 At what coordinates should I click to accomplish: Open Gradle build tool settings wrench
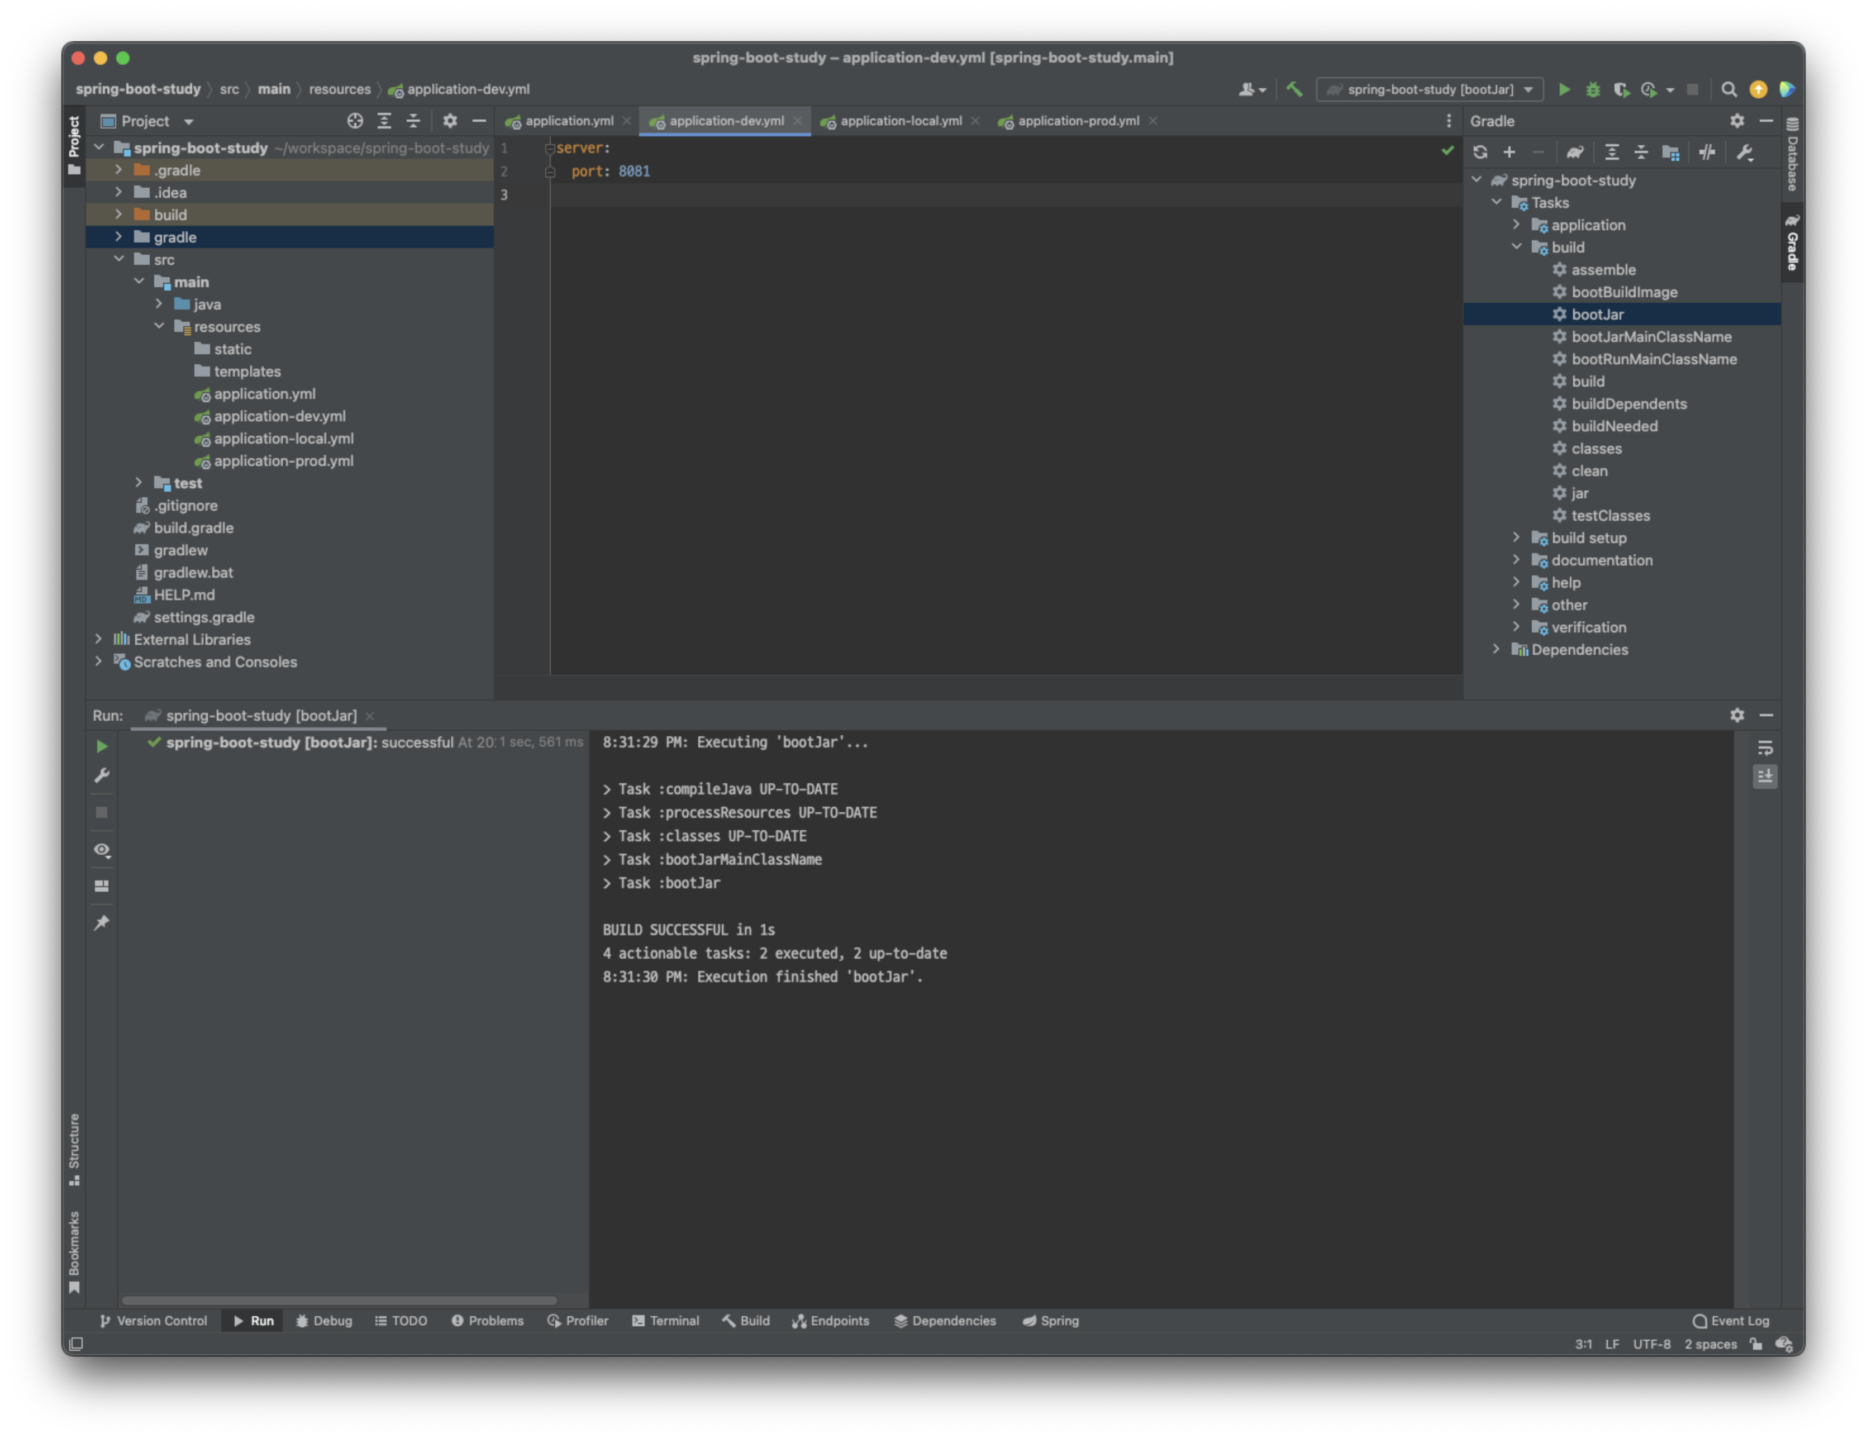[x=1745, y=152]
